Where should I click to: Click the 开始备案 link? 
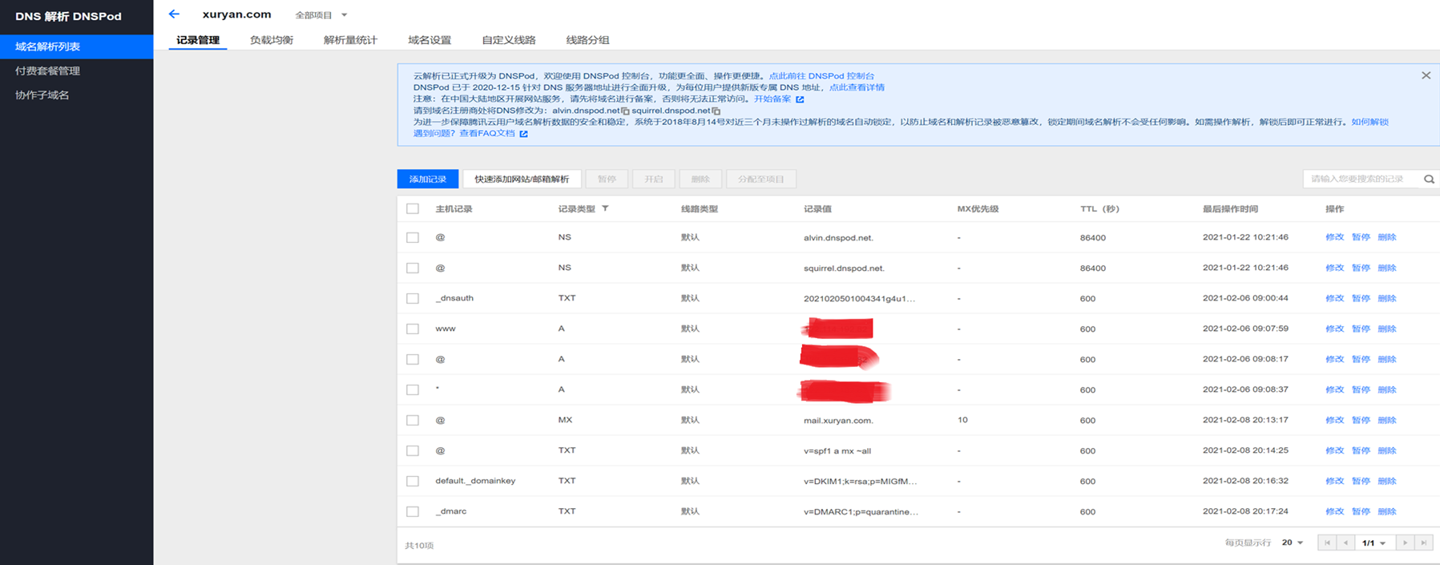coord(772,99)
